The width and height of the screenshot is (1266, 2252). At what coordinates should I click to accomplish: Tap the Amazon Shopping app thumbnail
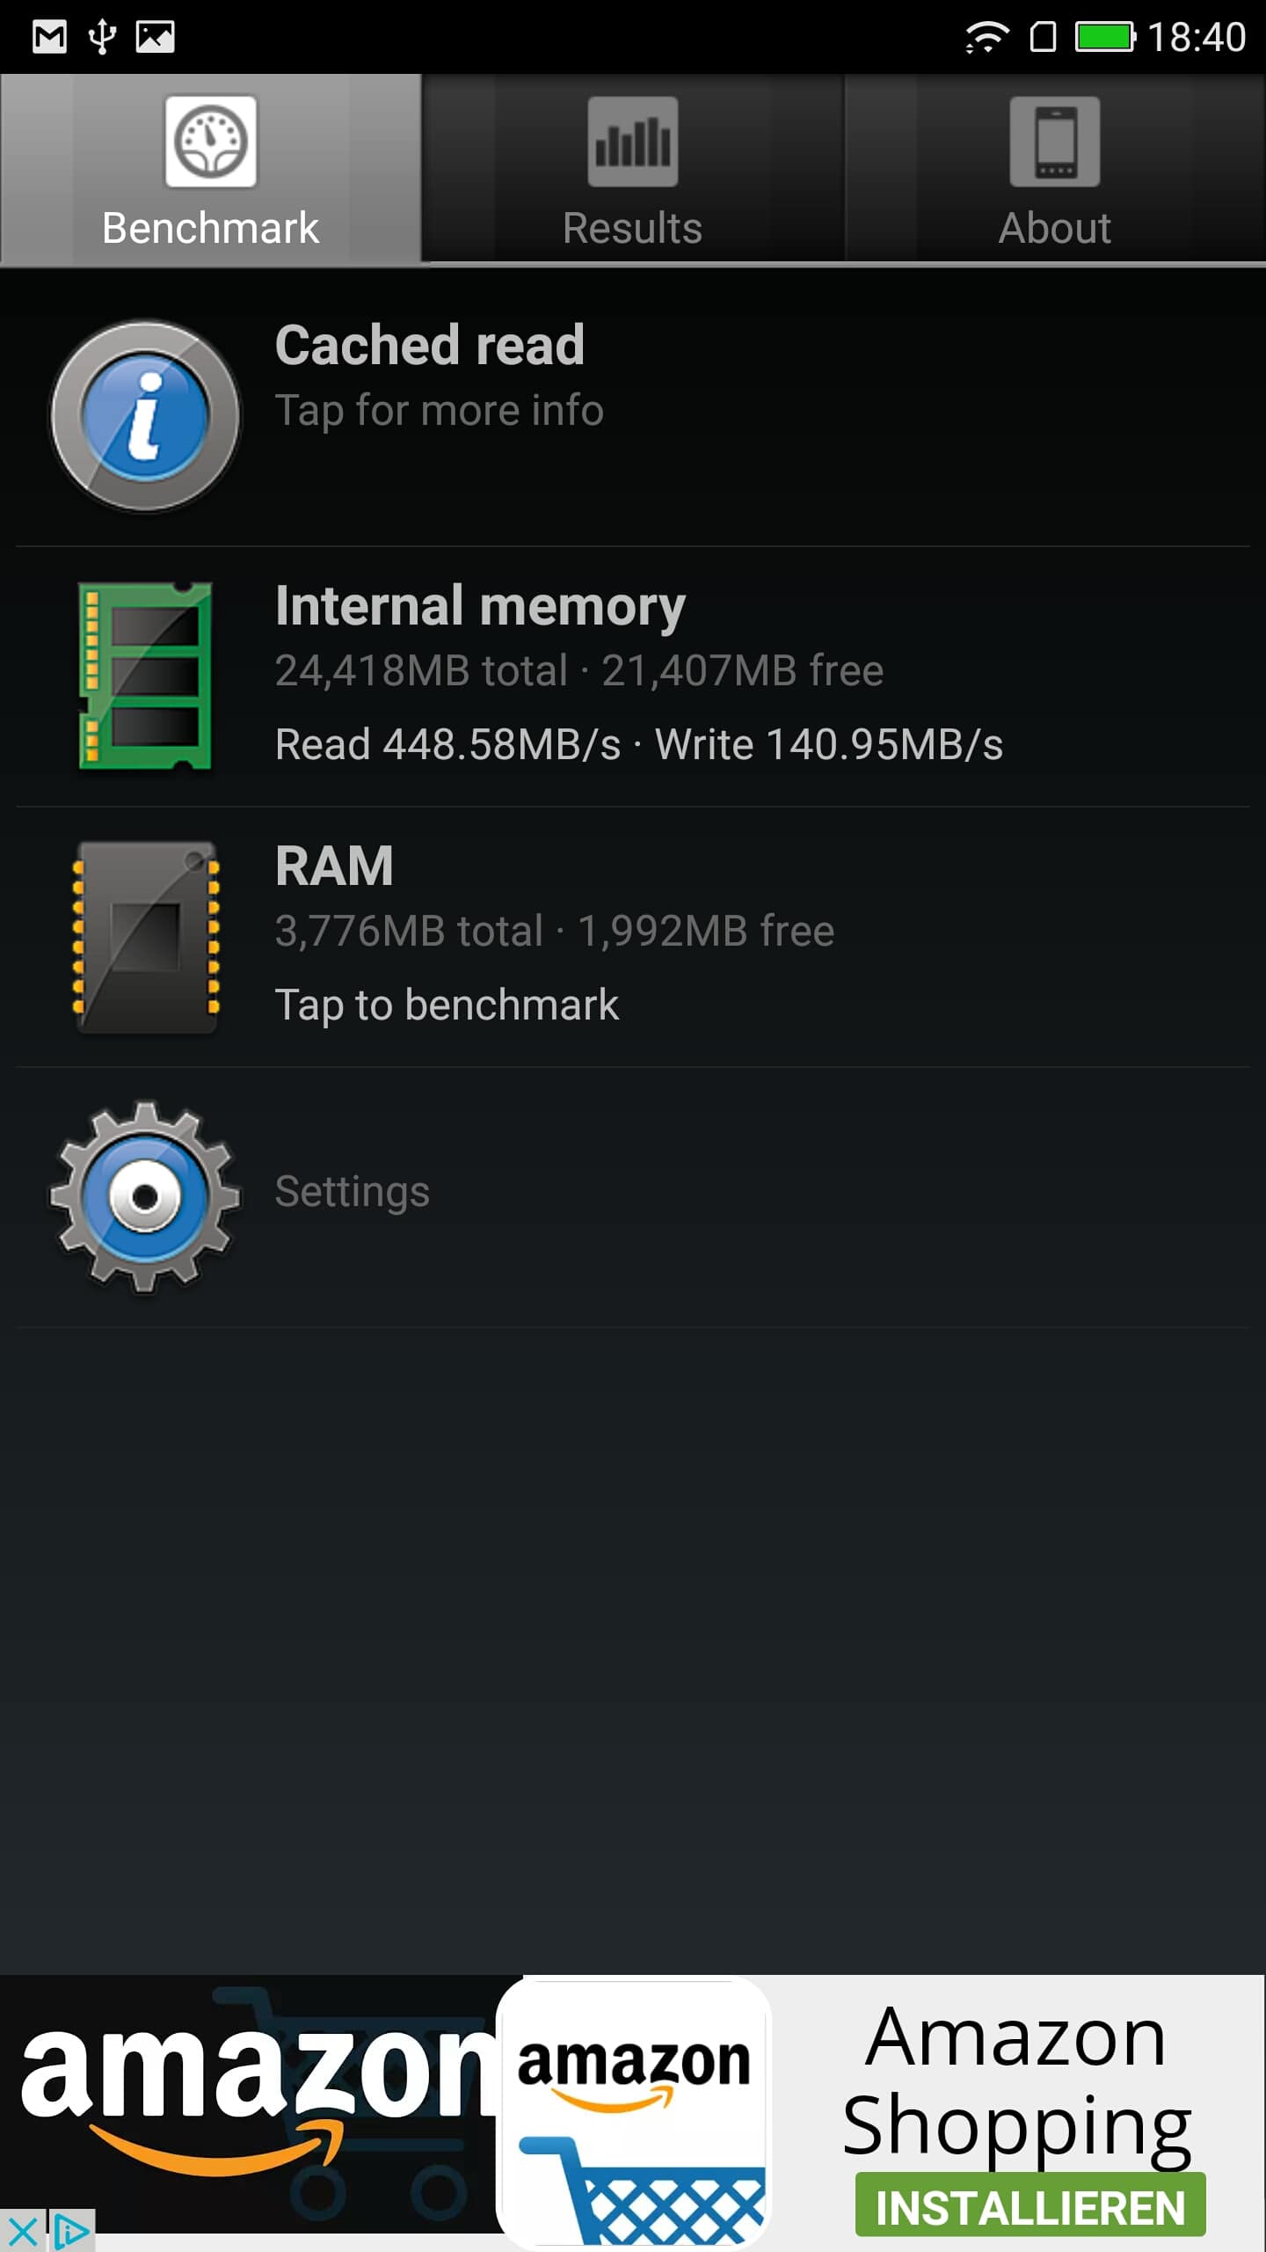634,2113
